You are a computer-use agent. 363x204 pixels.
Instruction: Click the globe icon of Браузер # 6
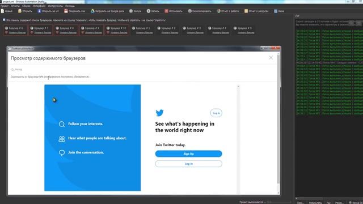6,28
